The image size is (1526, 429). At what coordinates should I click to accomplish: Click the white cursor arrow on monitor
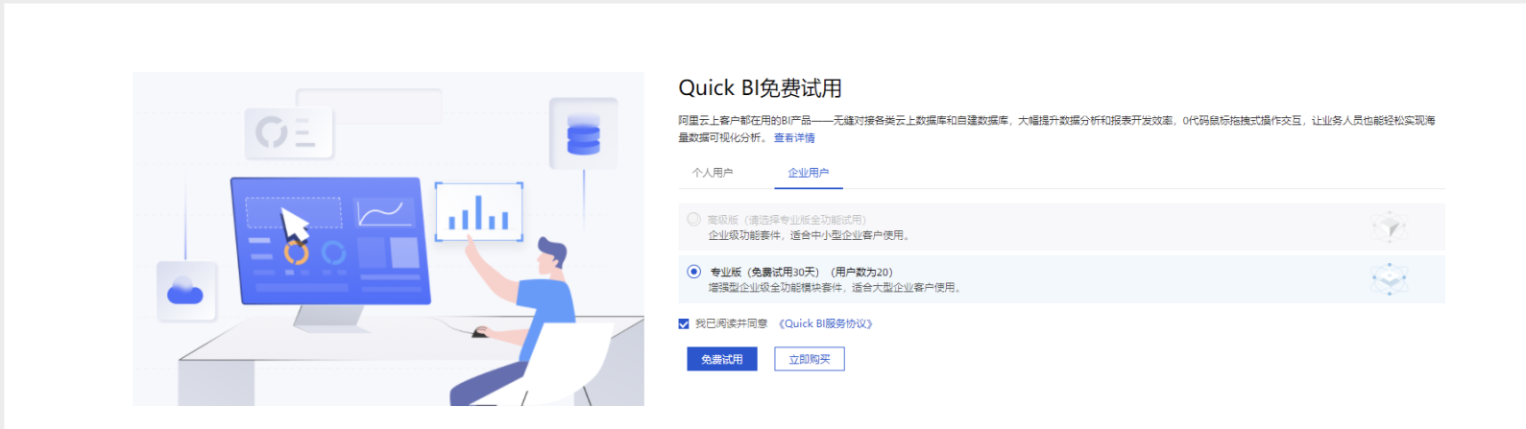coord(295,226)
